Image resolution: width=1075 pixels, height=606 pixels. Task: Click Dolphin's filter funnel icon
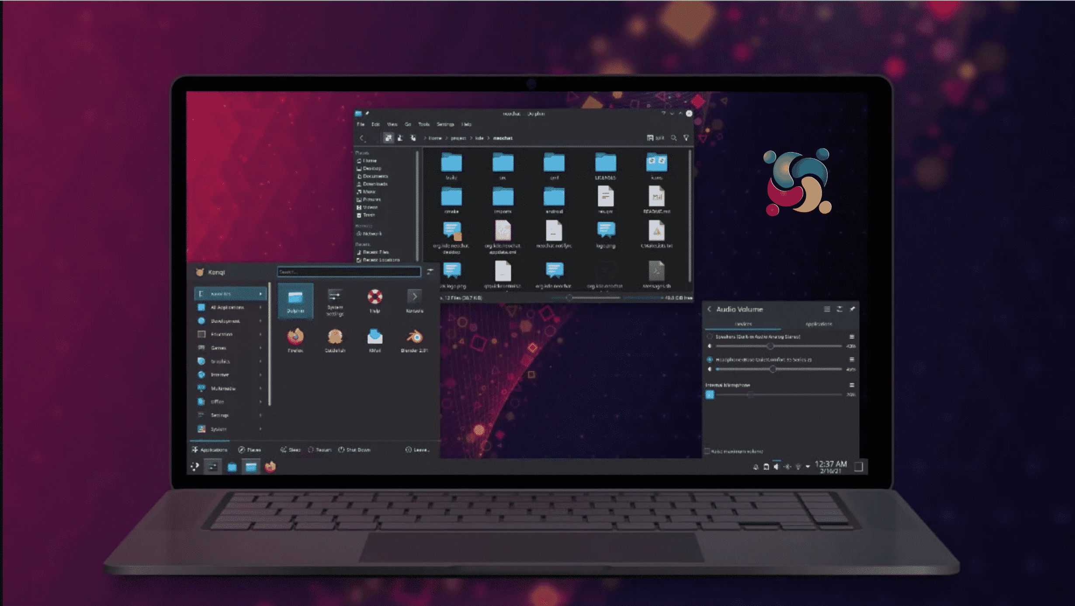coord(686,138)
